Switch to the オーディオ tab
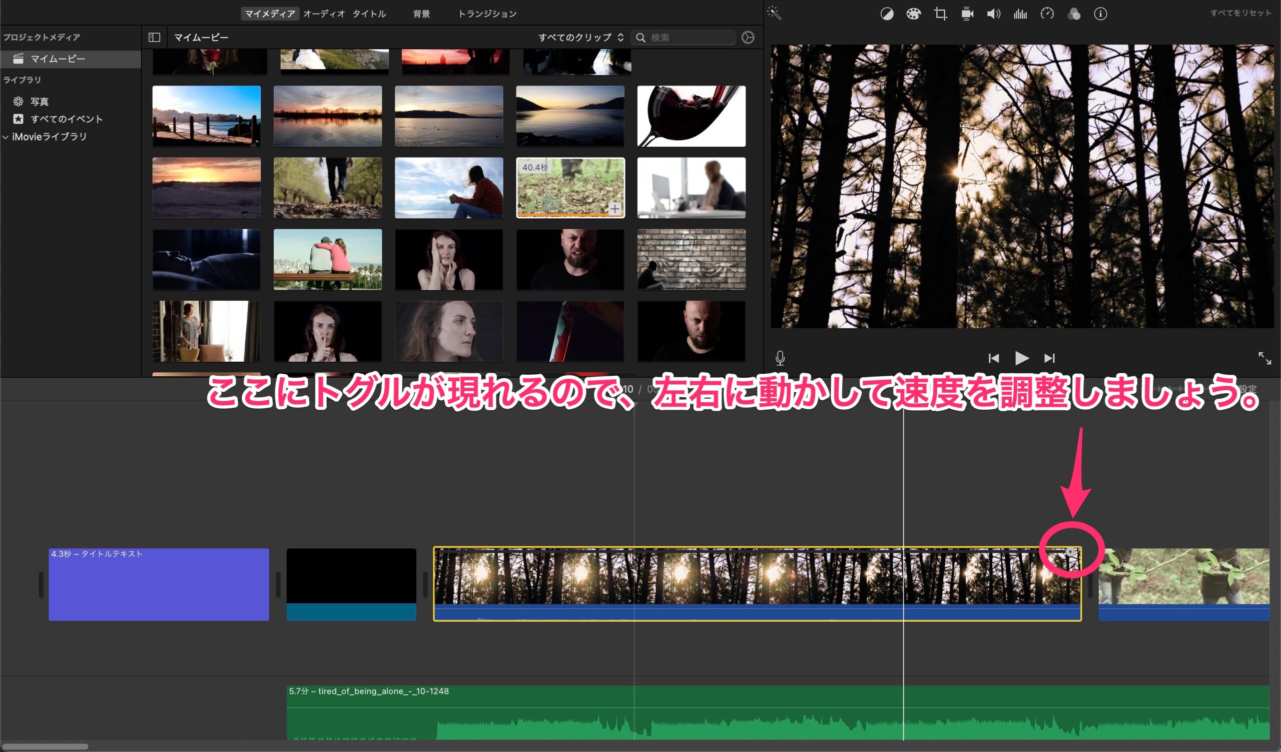Image resolution: width=1281 pixels, height=752 pixels. 324,14
